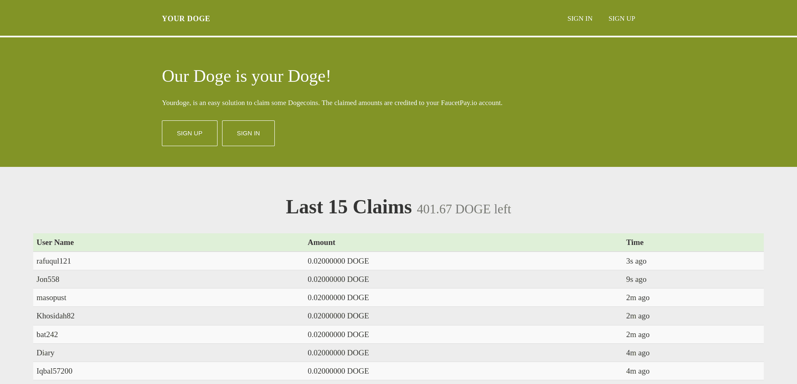
Task: Sort the table by Time column
Action: [x=634, y=242]
